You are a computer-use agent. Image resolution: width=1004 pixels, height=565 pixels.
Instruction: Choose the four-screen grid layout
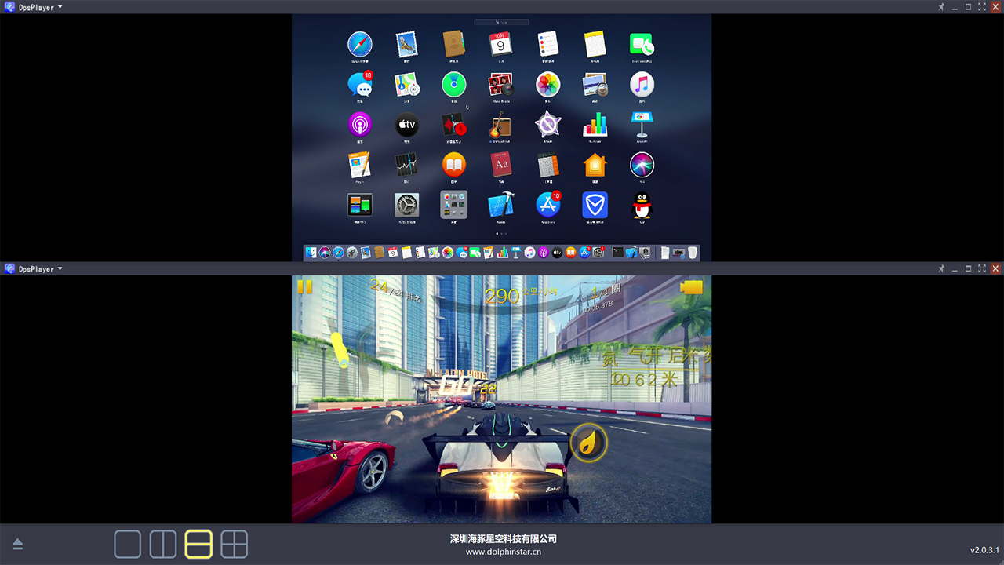point(234,544)
